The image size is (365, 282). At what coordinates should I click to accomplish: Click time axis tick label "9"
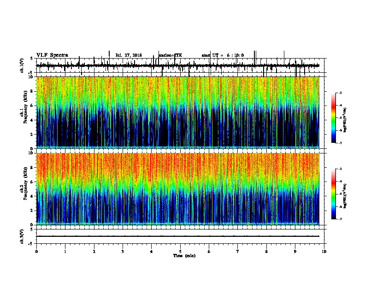pos(295,252)
